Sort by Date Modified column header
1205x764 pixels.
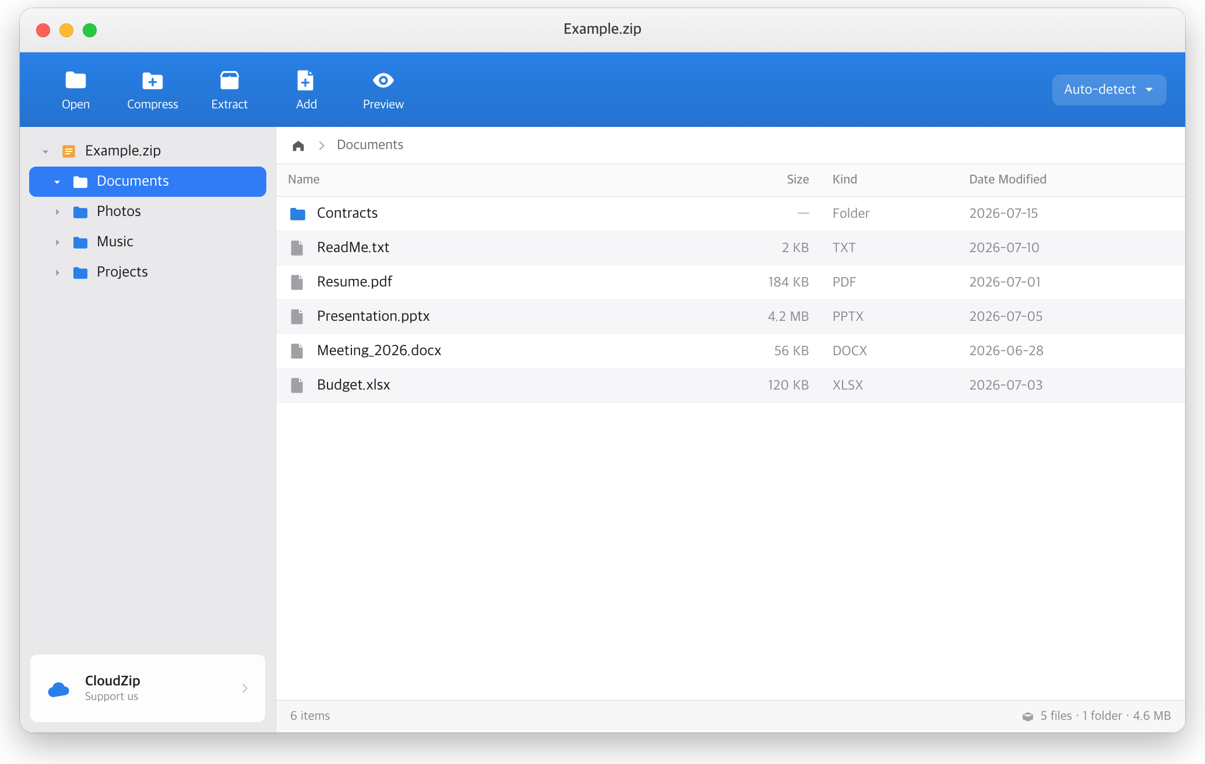point(1007,179)
